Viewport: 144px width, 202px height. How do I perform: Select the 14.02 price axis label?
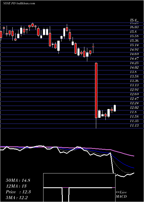coord(134,67)
